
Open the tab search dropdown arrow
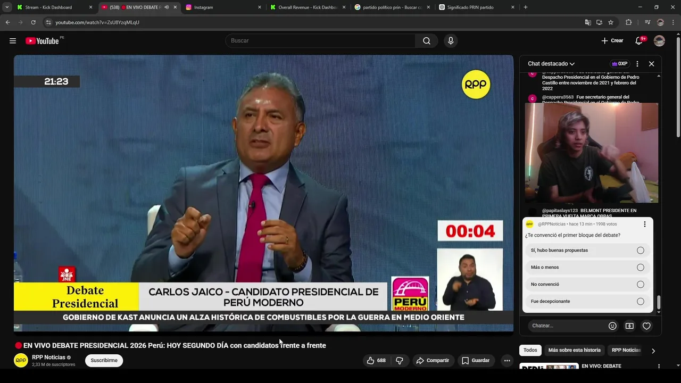pos(7,7)
